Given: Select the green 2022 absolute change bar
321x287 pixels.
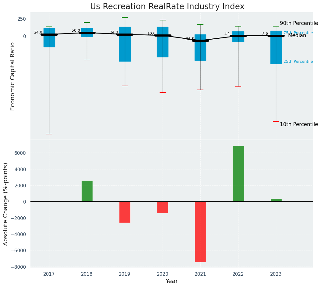Looking at the screenshot, I should pyautogui.click(x=238, y=174).
